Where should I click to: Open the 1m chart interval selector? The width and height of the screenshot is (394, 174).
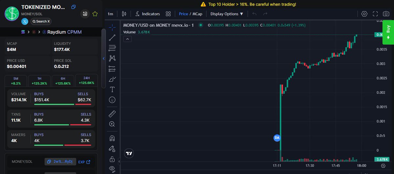tap(110, 14)
